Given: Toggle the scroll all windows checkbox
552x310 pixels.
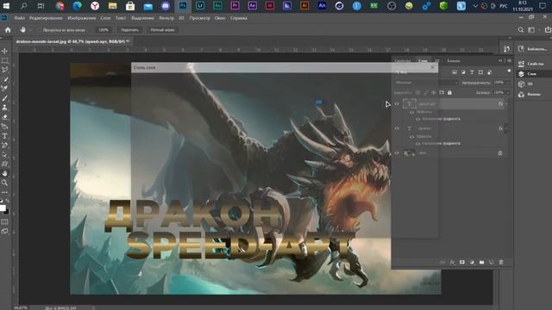Looking at the screenshot, I should tap(39, 30).
